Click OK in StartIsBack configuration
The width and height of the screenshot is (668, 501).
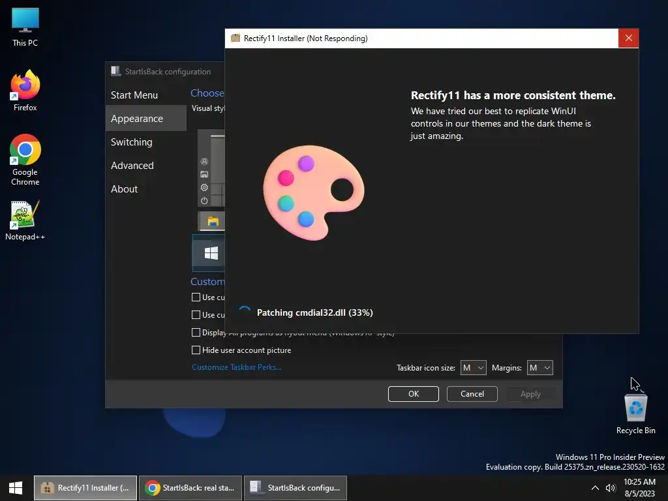(413, 394)
